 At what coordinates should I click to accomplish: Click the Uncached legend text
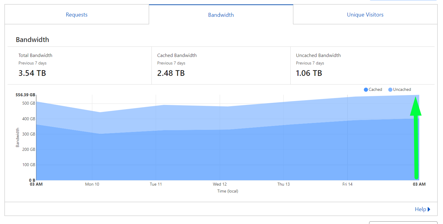(x=402, y=90)
